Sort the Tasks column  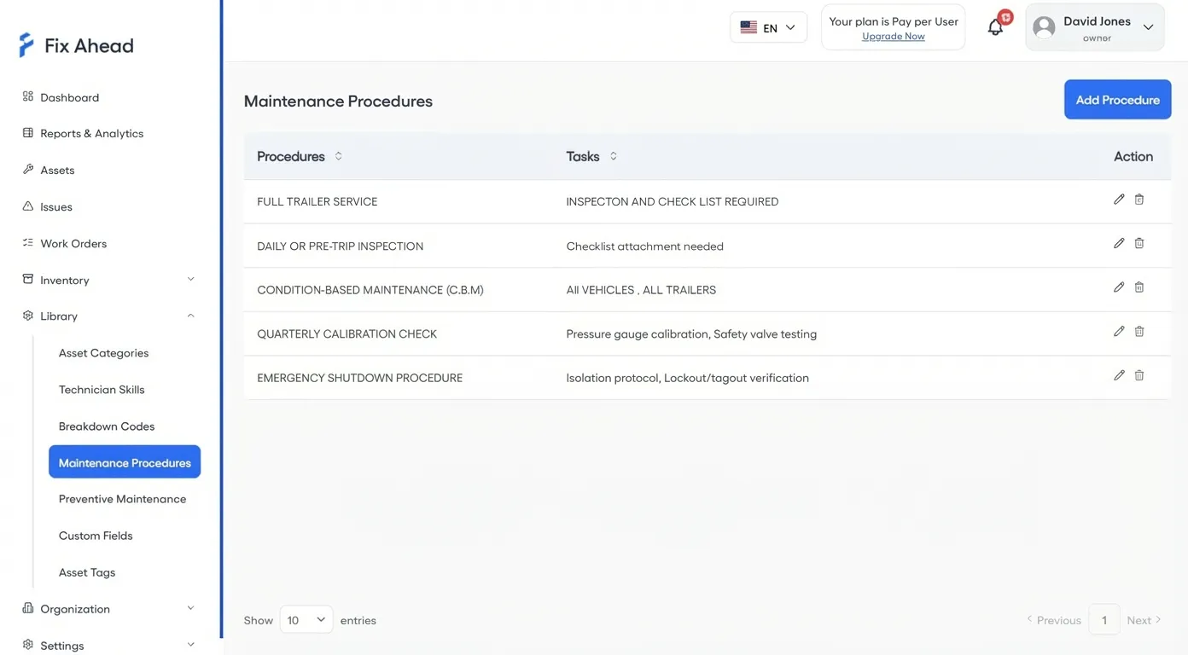tap(614, 156)
